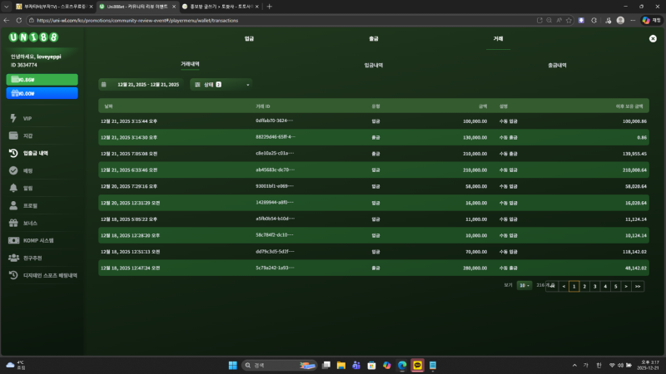Image resolution: width=666 pixels, height=374 pixels.
Task: Switch to the 입금 deposit tab
Action: [249, 38]
